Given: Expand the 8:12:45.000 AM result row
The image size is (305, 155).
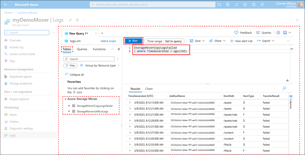Looking at the screenshot, I should [130, 139].
